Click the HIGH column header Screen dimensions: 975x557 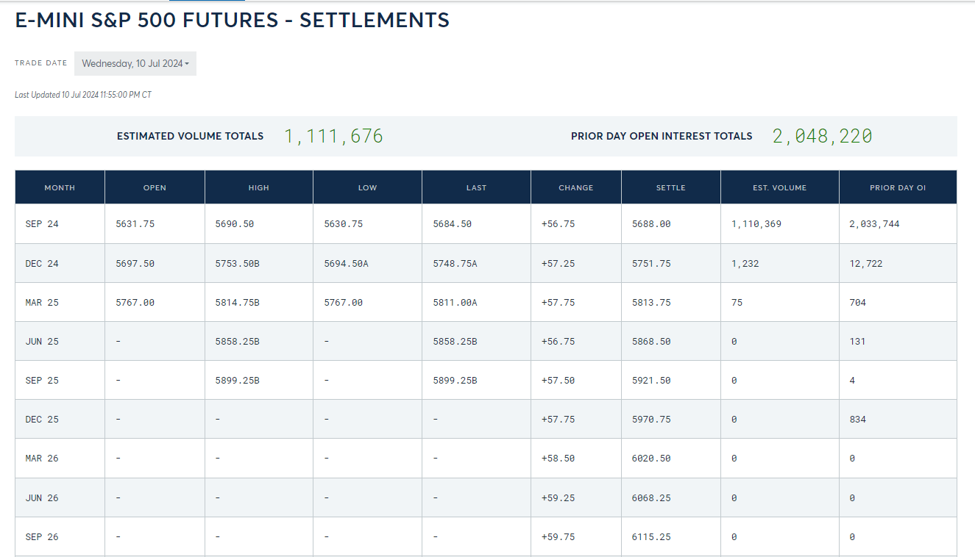[x=259, y=187]
